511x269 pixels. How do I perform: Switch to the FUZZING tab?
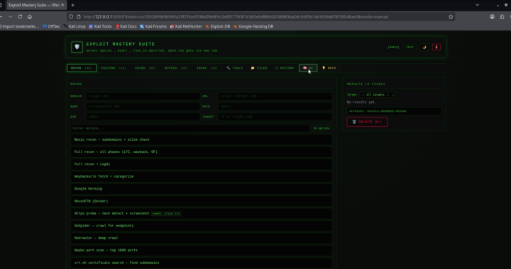click(113, 68)
